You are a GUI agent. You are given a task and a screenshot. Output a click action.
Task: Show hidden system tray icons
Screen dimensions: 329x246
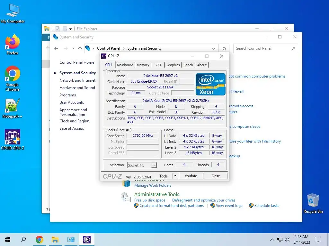pyautogui.click(x=272, y=240)
